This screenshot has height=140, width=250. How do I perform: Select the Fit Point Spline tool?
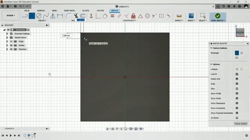click(x=46, y=16)
